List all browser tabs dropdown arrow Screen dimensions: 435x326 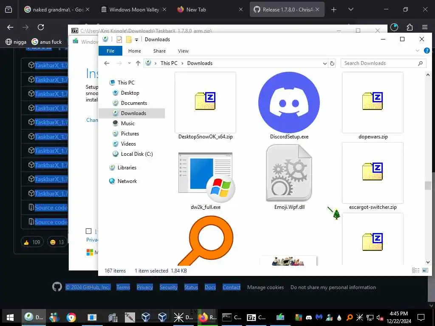tap(350, 9)
